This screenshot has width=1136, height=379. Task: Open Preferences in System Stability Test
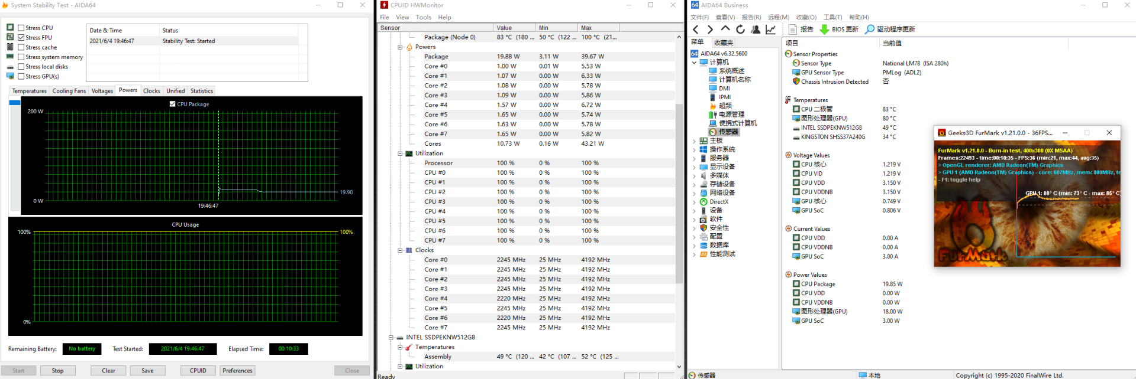237,371
